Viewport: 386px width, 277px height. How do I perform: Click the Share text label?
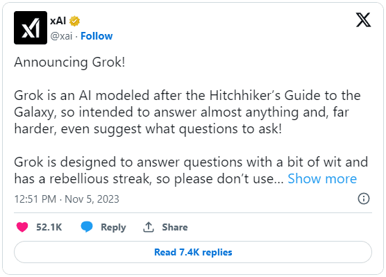(175, 227)
